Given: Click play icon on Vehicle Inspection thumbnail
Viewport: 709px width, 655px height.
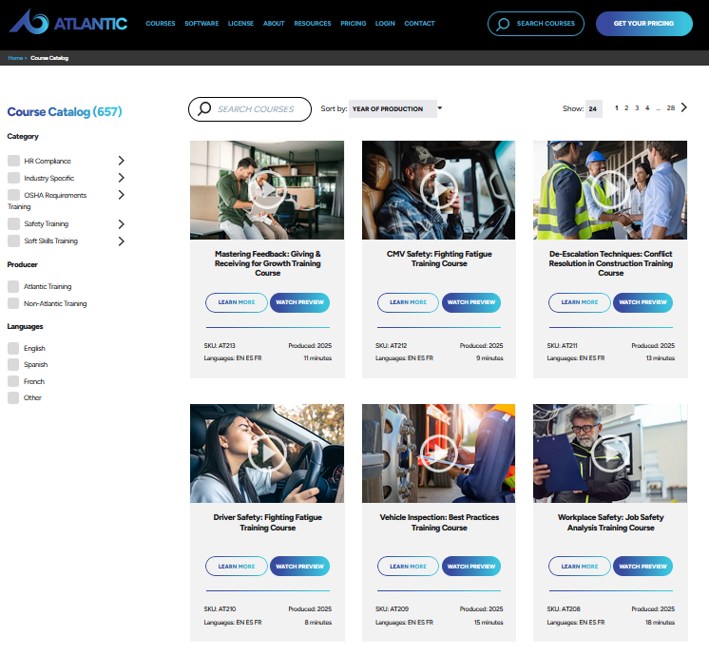Looking at the screenshot, I should (439, 453).
